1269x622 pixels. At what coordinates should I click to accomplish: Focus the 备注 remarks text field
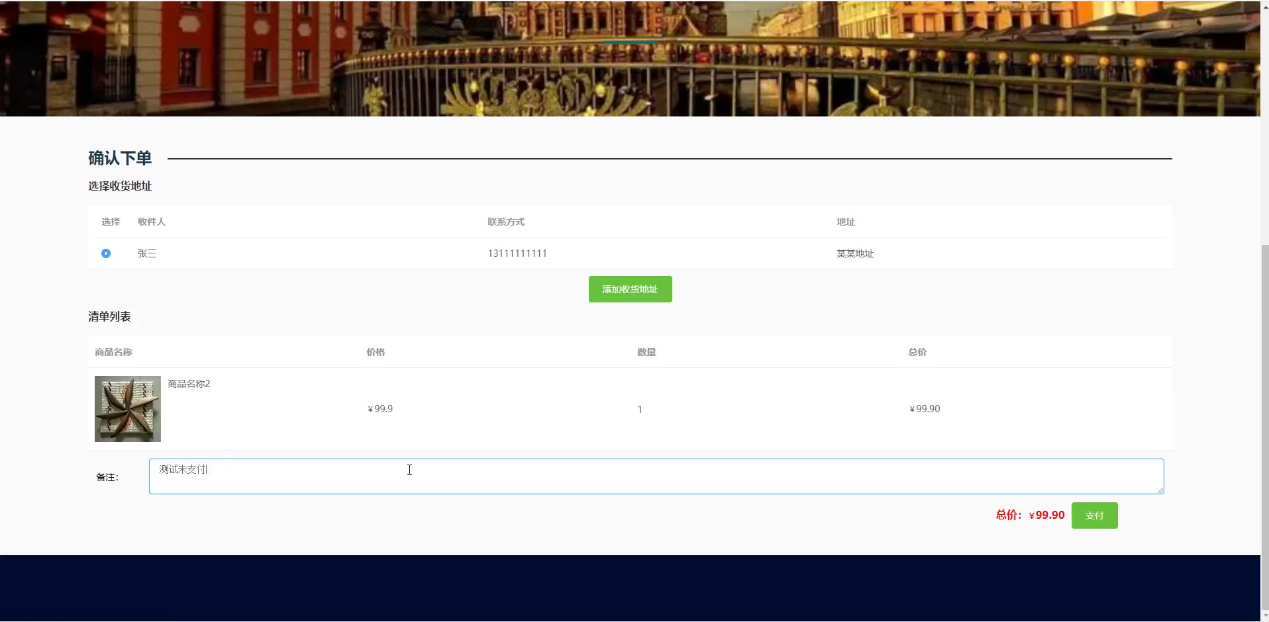[656, 476]
